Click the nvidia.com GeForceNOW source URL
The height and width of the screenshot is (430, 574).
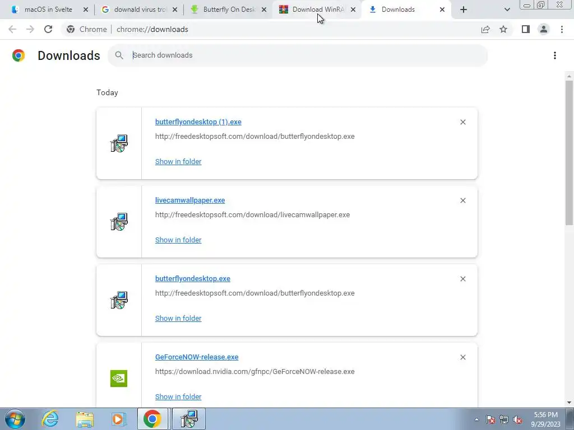tap(255, 372)
